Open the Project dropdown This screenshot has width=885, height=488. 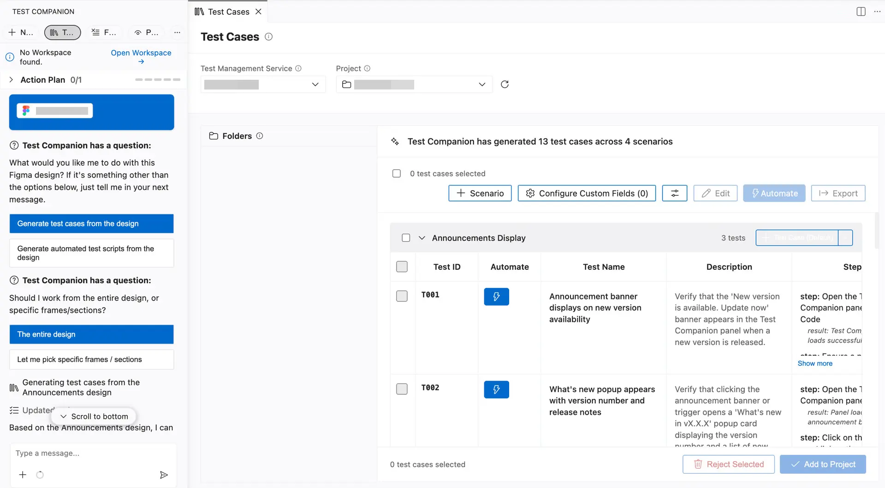(414, 84)
